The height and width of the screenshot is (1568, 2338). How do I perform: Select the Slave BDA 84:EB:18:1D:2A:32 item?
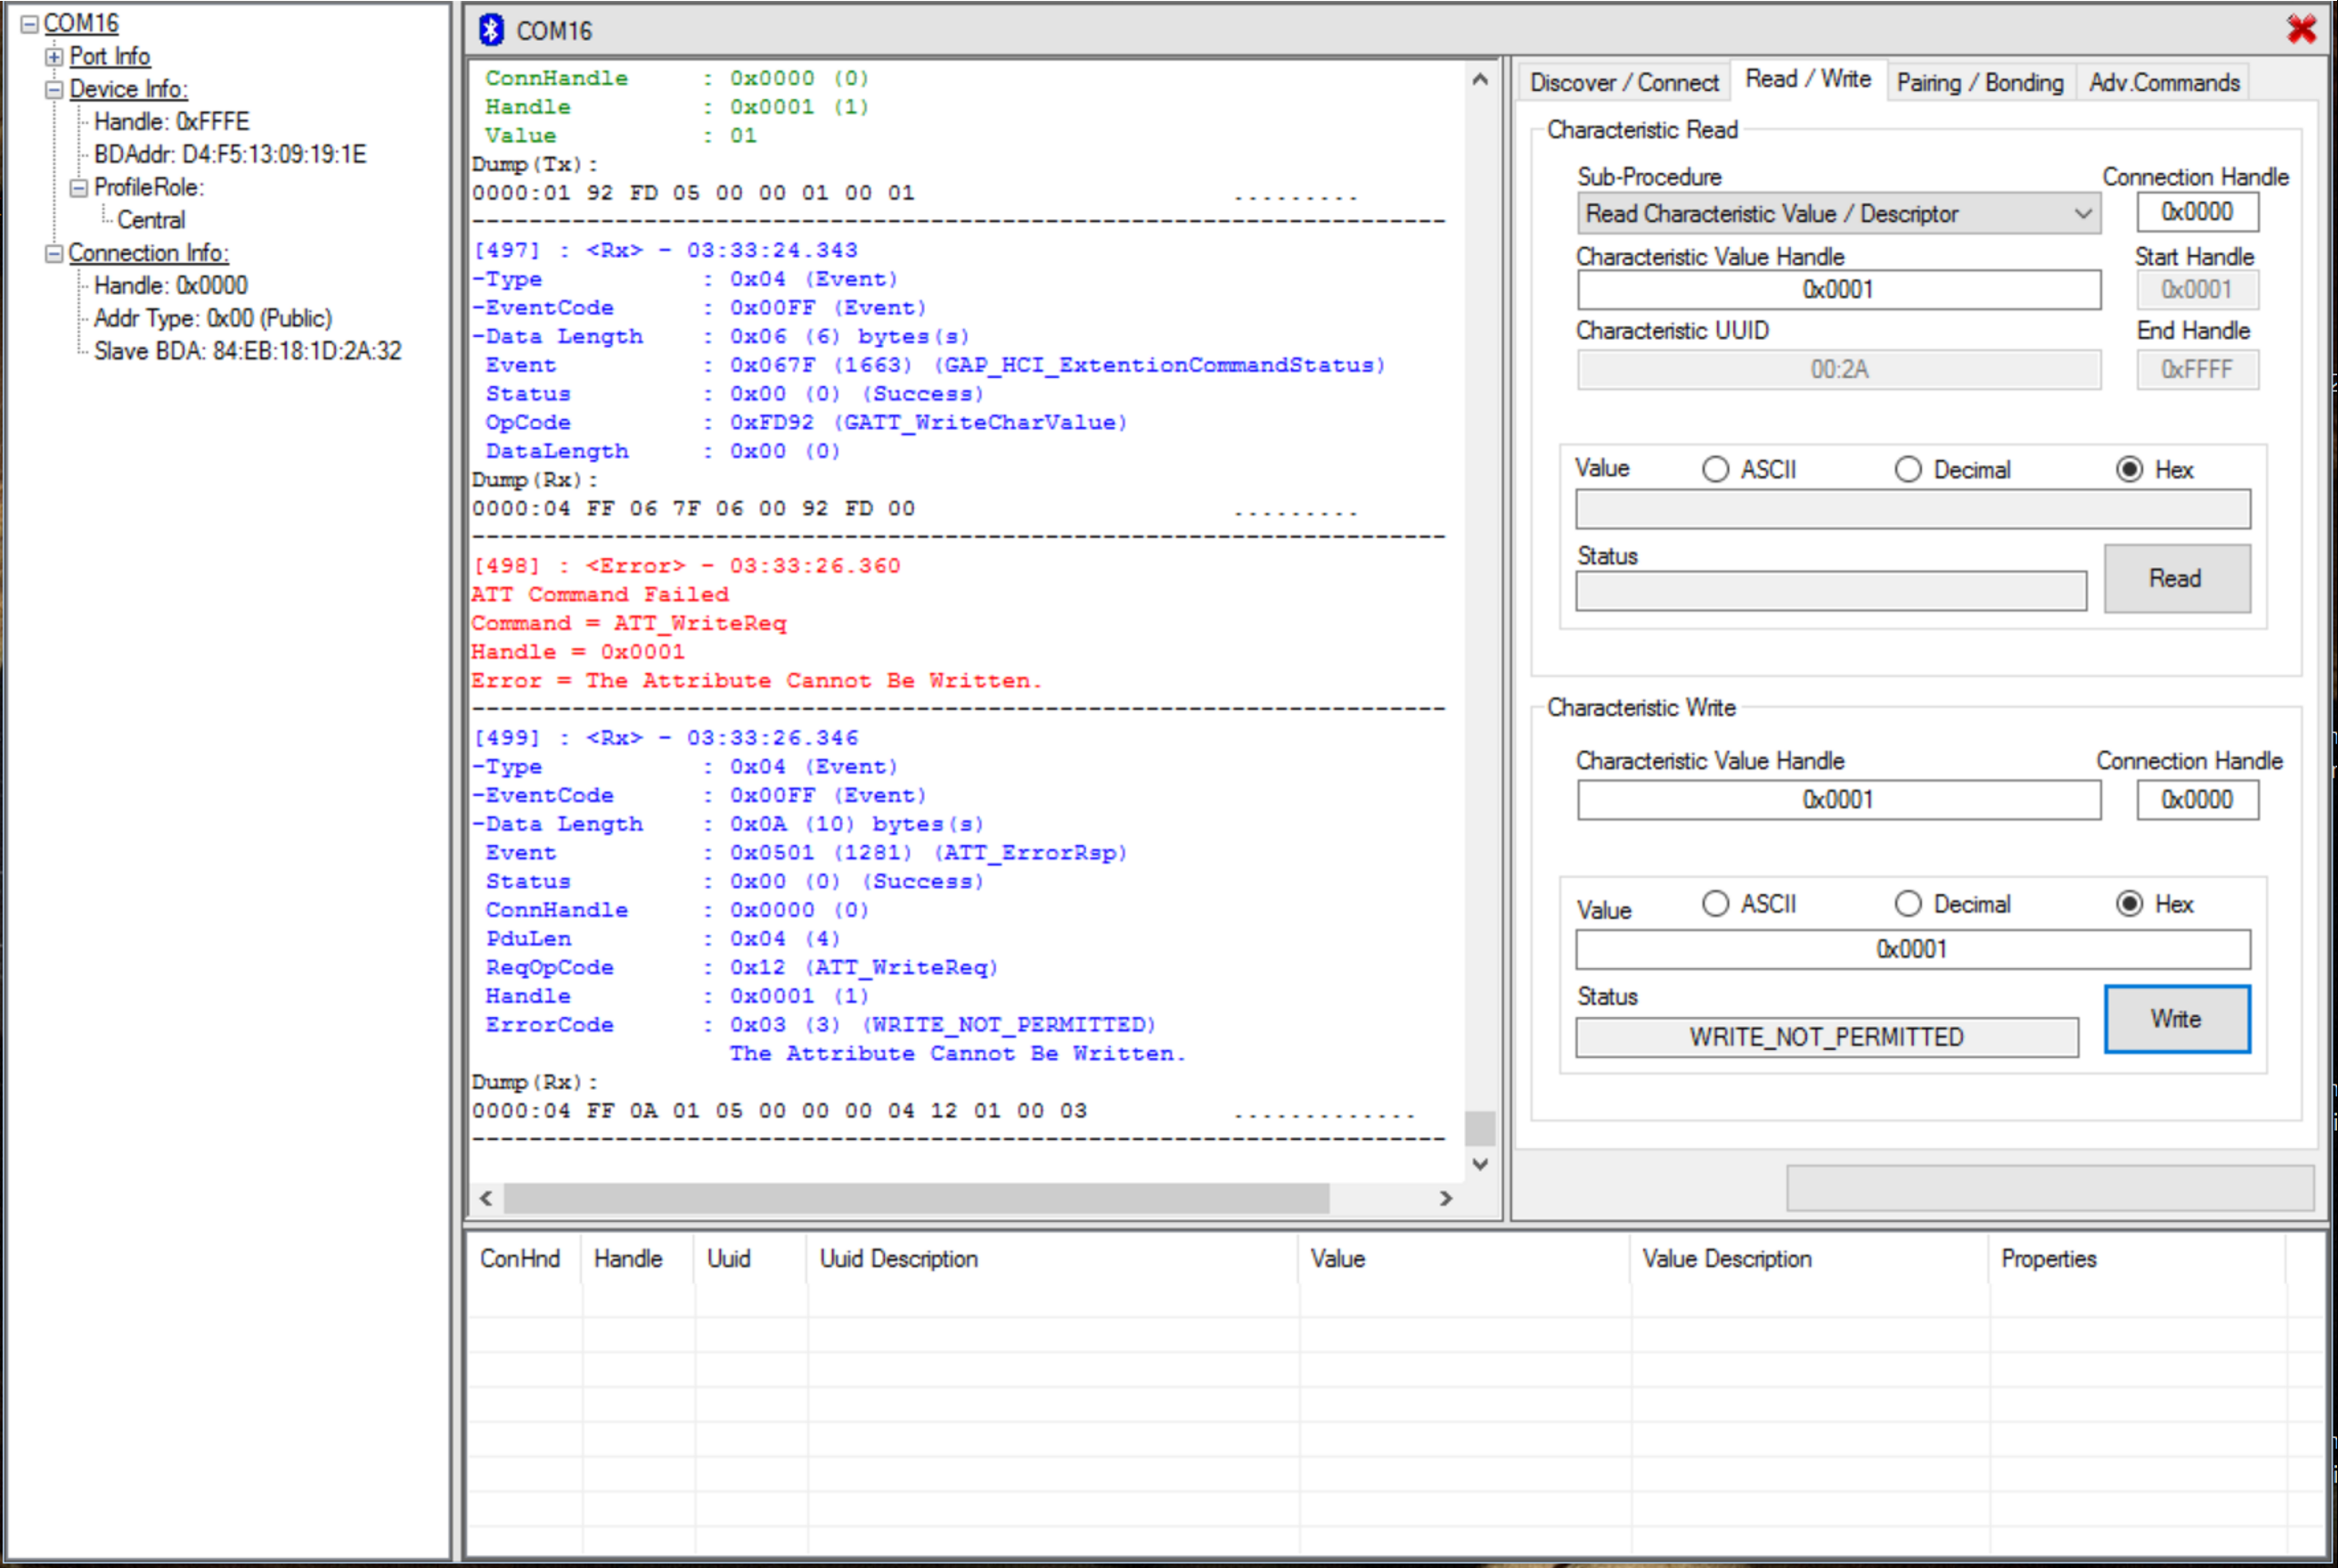coord(248,352)
